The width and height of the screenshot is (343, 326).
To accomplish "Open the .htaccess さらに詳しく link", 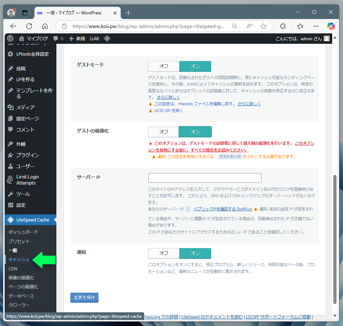I will point(249,104).
